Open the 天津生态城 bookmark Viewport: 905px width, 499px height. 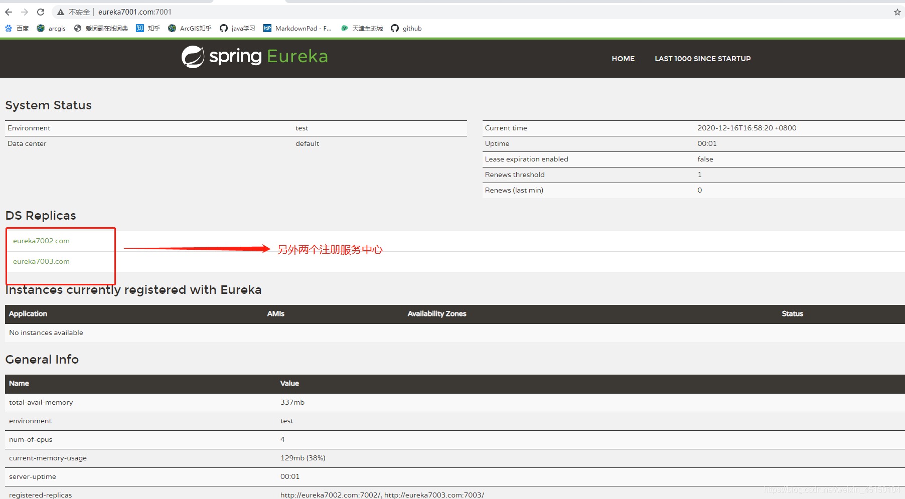pyautogui.click(x=362, y=29)
